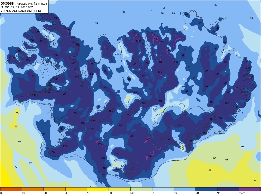Click the legend tick label '50'
This screenshot has width=261, height=195.
[x=110, y=193]
